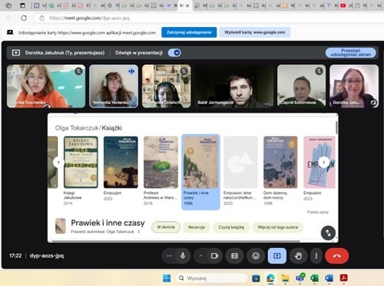Image resolution: width=384 pixels, height=286 pixels.
Task: Close the active Meet browser tab
Action: pos(187,6)
